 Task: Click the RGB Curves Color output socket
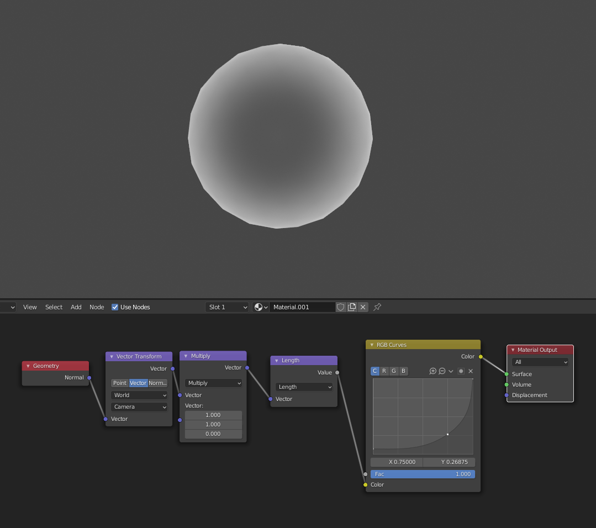pos(481,357)
